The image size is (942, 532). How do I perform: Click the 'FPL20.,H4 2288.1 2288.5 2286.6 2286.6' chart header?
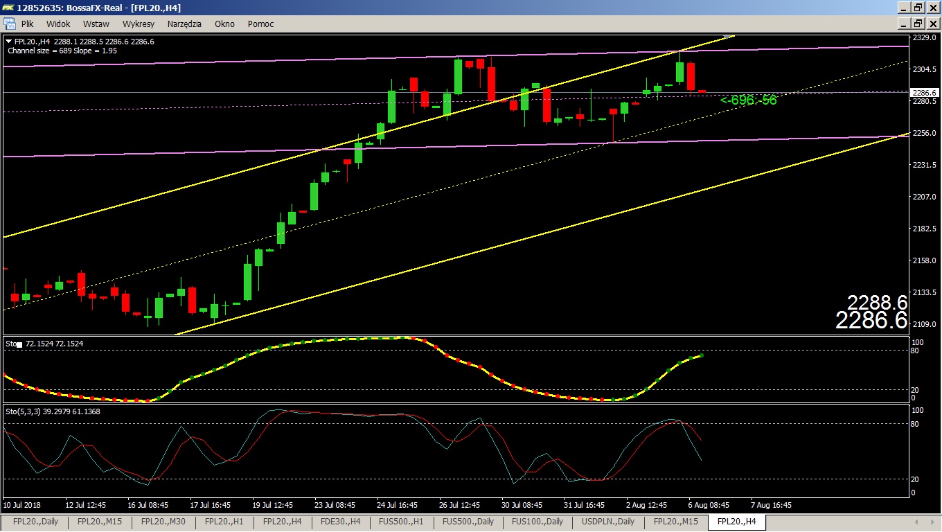(85, 42)
